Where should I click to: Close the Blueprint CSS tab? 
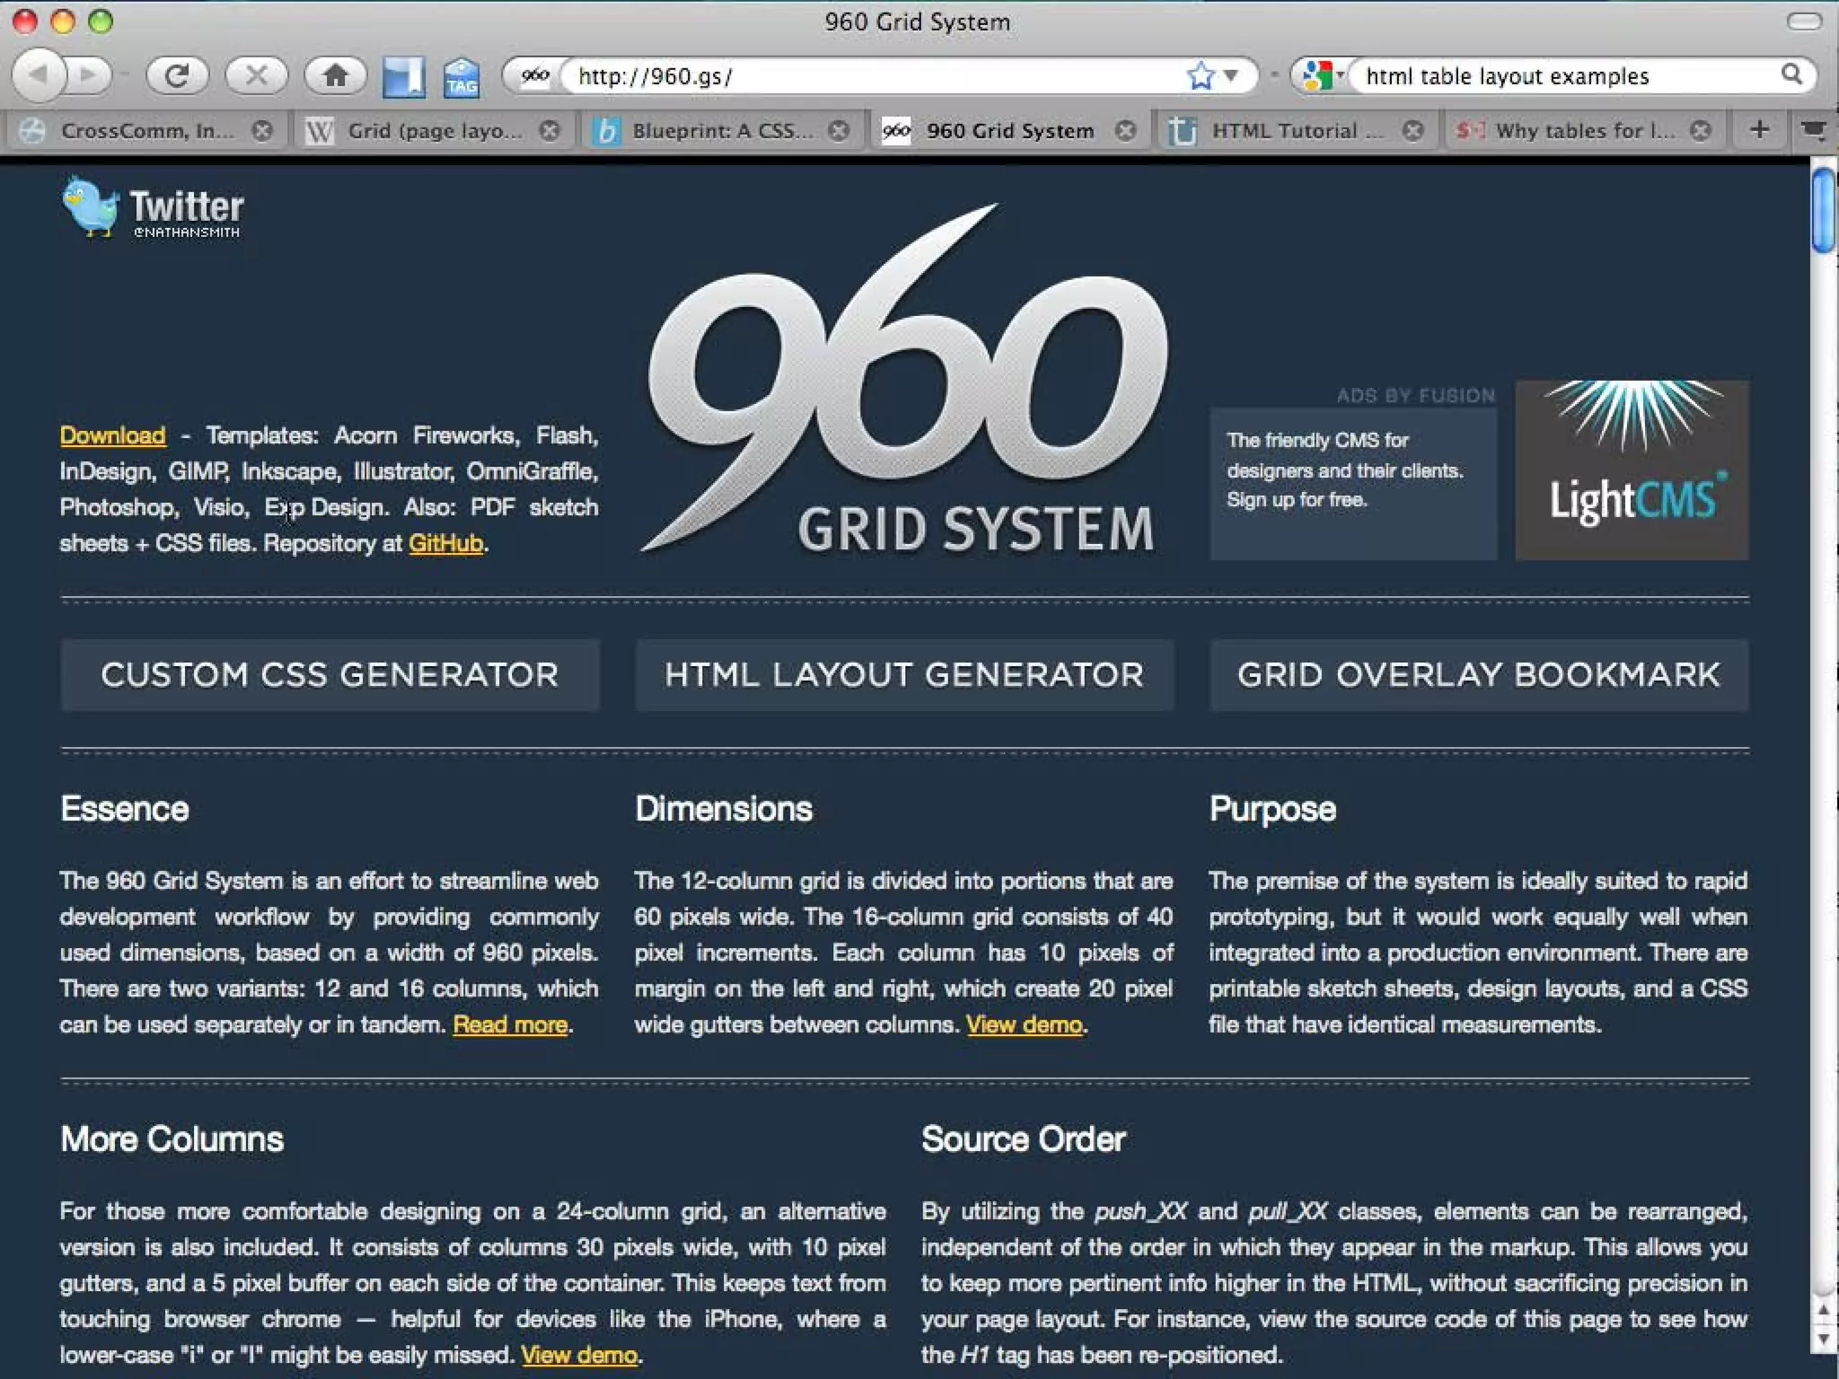(839, 131)
